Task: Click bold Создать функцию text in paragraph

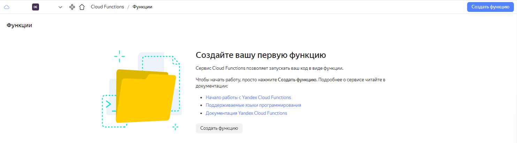Action: coord(297,80)
